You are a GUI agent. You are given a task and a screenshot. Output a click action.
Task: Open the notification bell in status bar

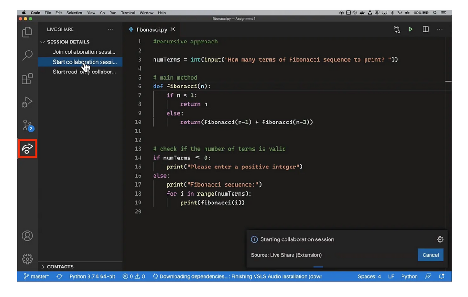click(441, 276)
